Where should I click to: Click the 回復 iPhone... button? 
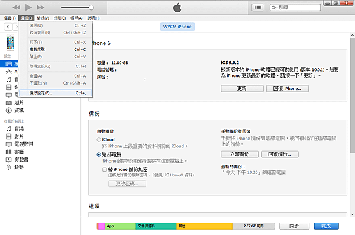tap(288, 89)
